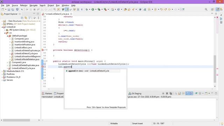Viewport: 224px width, 126px height.
Task: Open Project Explorer view menu dots
Action: 38,18
